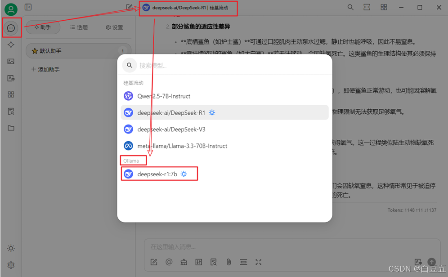Click the narrow mode icon in title bar
Image resolution: width=448 pixels, height=277 pixels.
(x=367, y=7)
